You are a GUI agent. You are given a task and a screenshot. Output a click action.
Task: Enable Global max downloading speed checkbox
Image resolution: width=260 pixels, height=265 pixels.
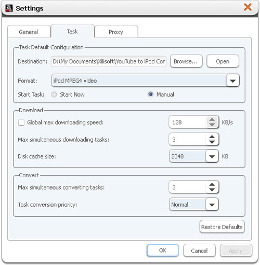tap(21, 123)
